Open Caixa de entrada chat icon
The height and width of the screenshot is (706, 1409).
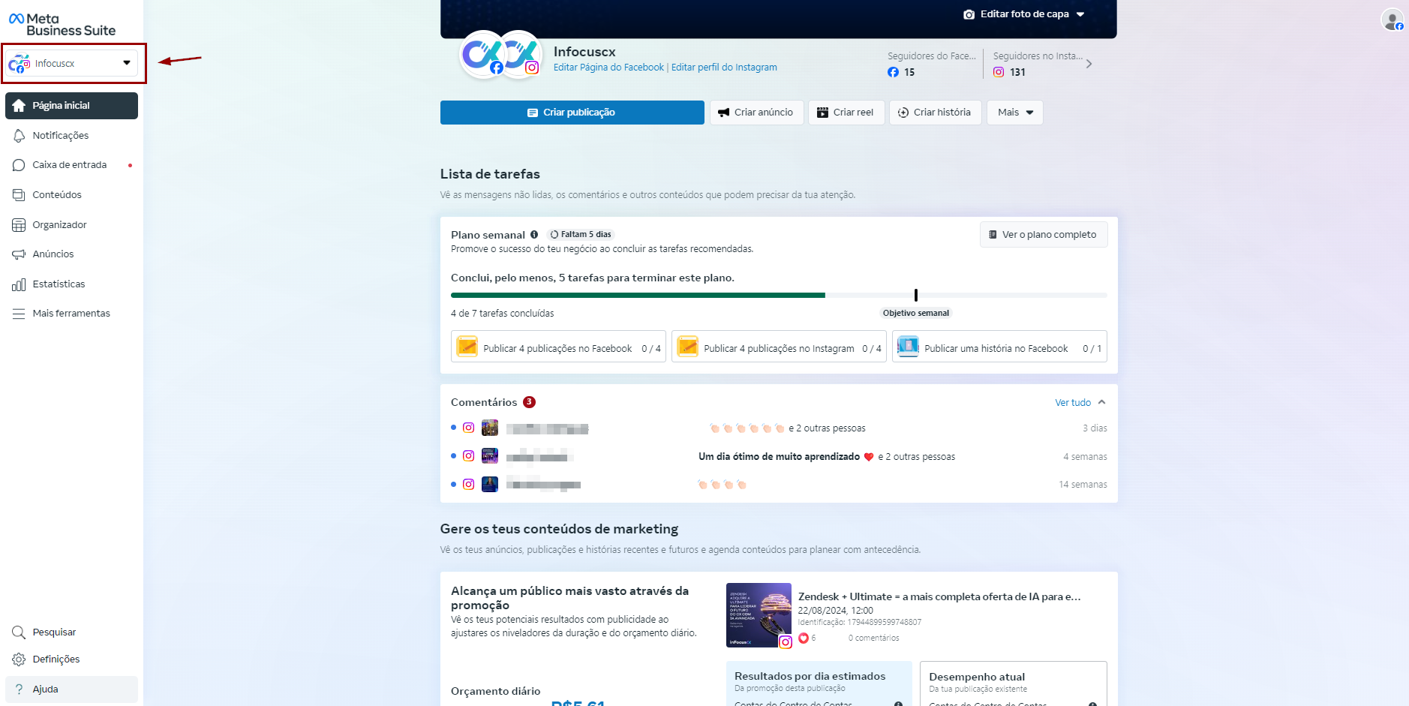point(19,165)
